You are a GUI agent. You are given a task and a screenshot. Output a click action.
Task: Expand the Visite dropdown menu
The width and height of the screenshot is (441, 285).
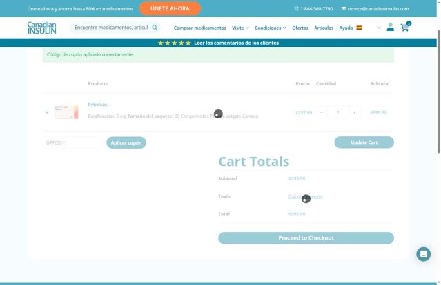click(x=240, y=28)
